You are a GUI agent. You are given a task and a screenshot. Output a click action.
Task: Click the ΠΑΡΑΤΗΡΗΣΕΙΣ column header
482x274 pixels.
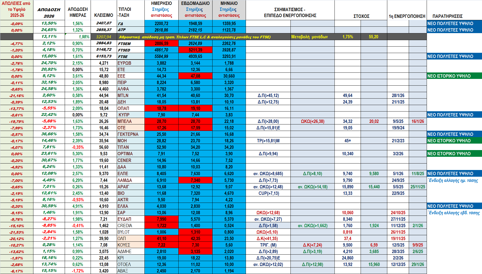(x=447, y=16)
